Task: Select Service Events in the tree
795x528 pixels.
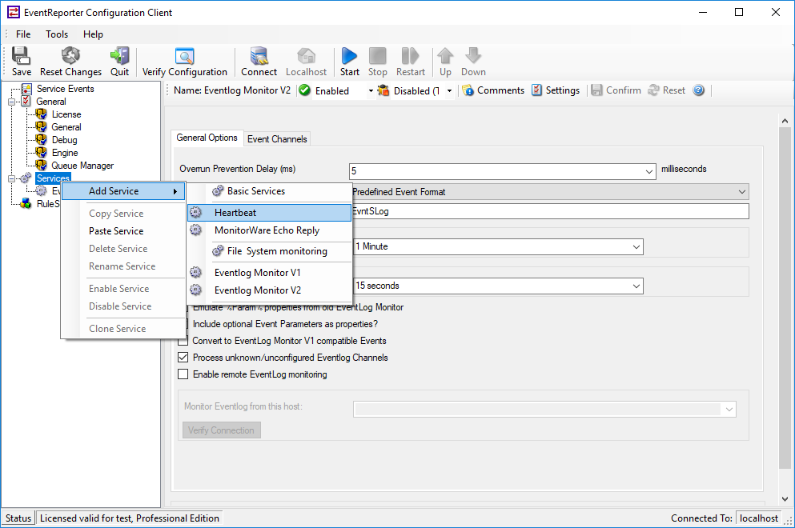Action: (66, 89)
